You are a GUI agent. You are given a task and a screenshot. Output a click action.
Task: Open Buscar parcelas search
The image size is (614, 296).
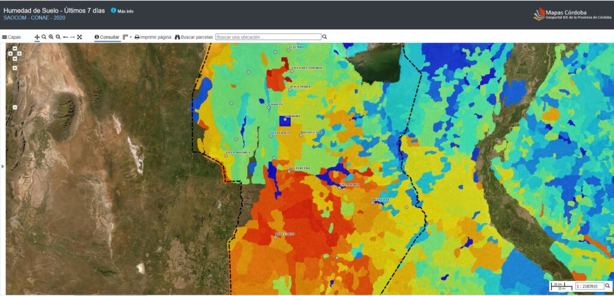pos(194,37)
